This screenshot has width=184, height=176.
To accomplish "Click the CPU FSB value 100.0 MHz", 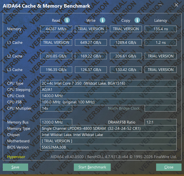I will click(108, 102).
